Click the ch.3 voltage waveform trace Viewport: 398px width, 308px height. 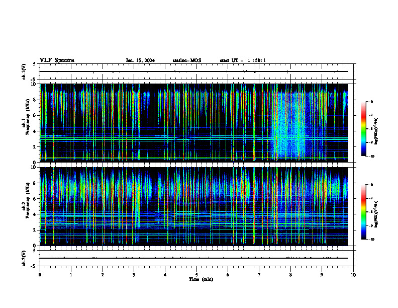(x=194, y=258)
